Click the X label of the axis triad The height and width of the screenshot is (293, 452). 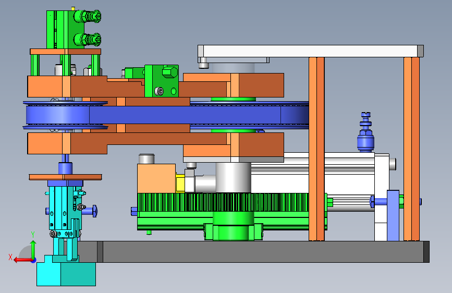click(10, 257)
